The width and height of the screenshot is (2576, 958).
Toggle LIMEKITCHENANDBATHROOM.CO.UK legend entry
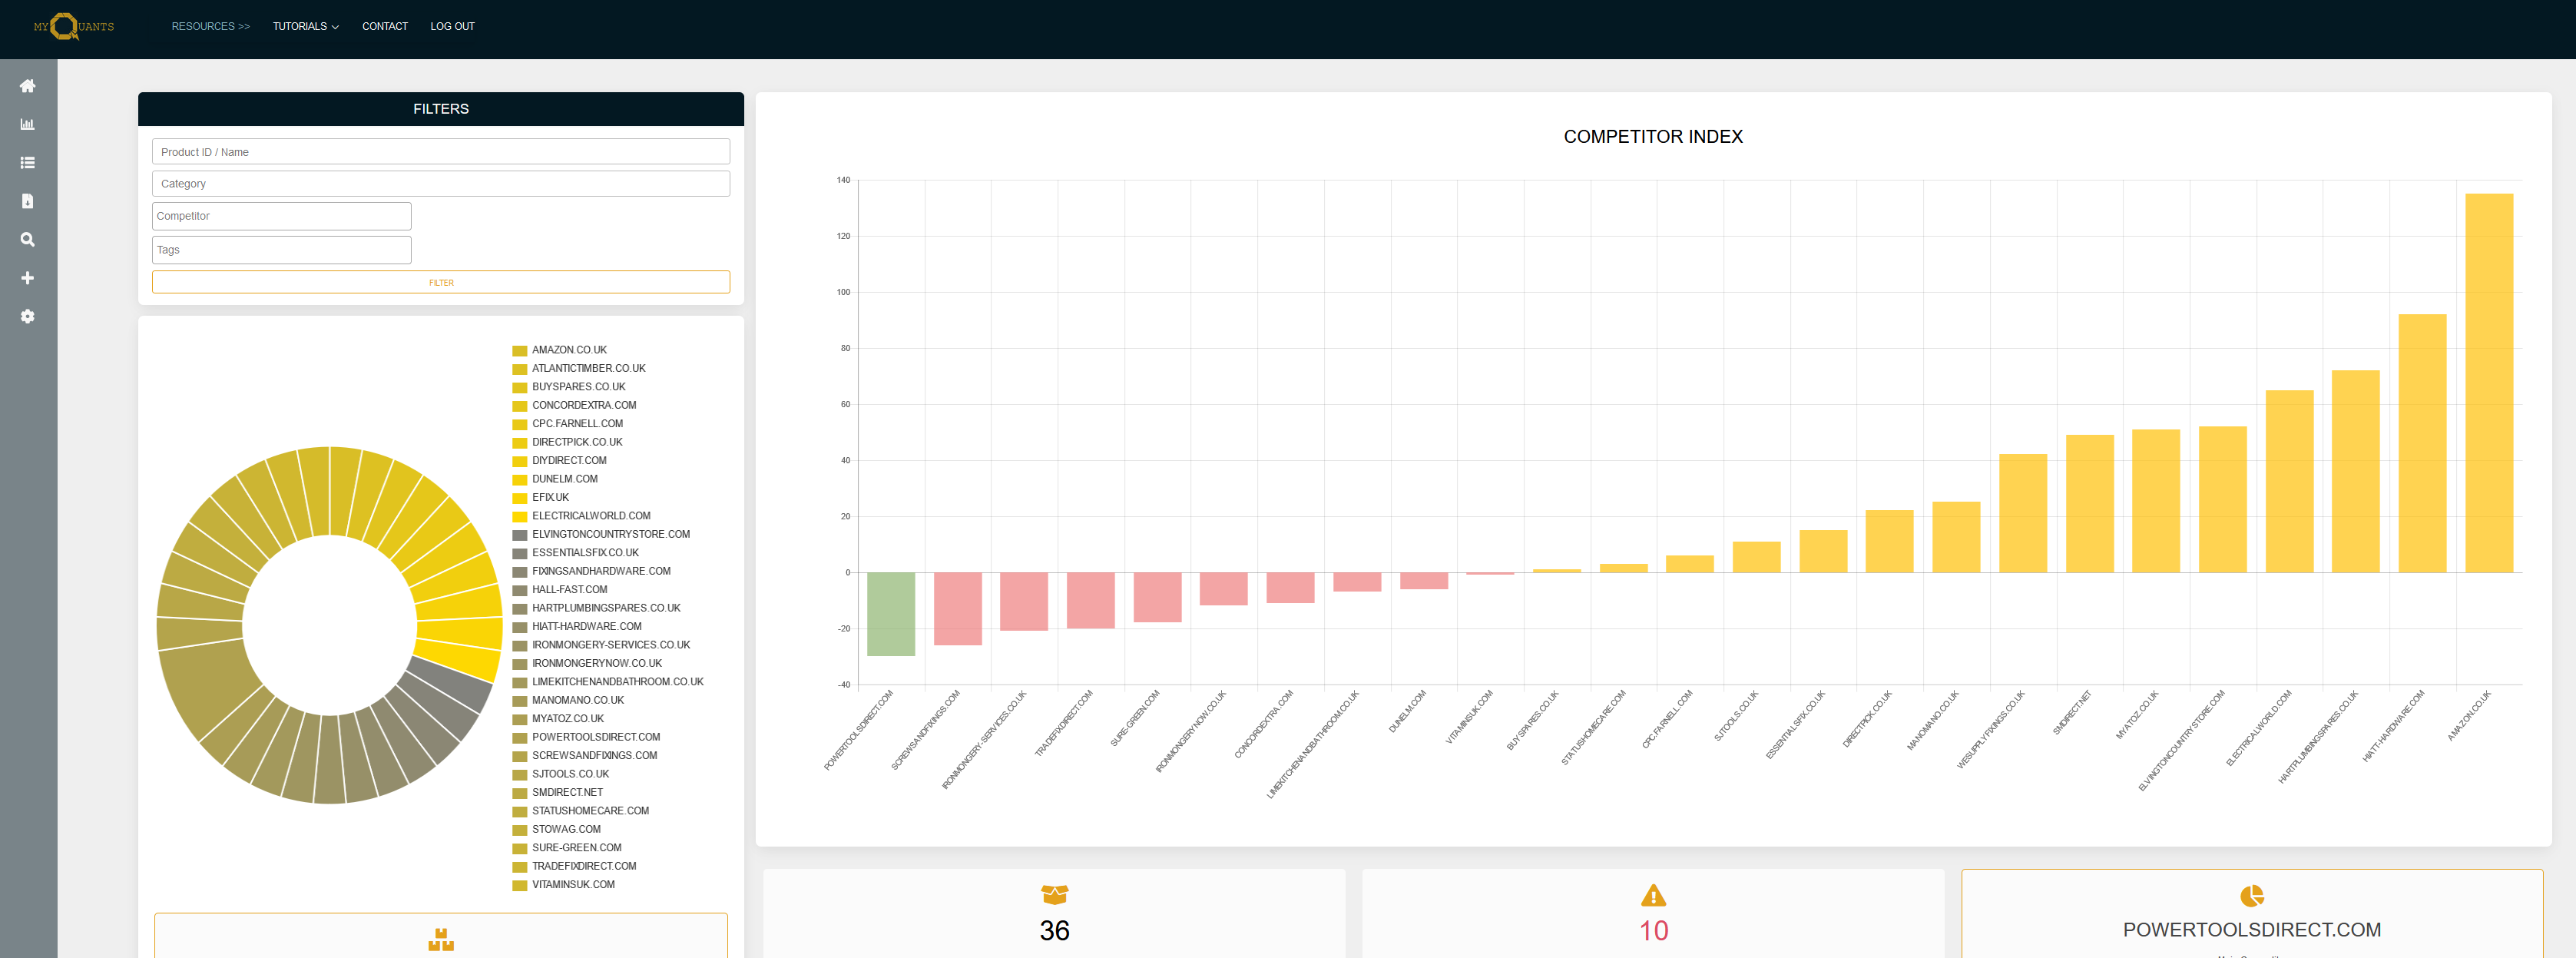[x=608, y=683]
